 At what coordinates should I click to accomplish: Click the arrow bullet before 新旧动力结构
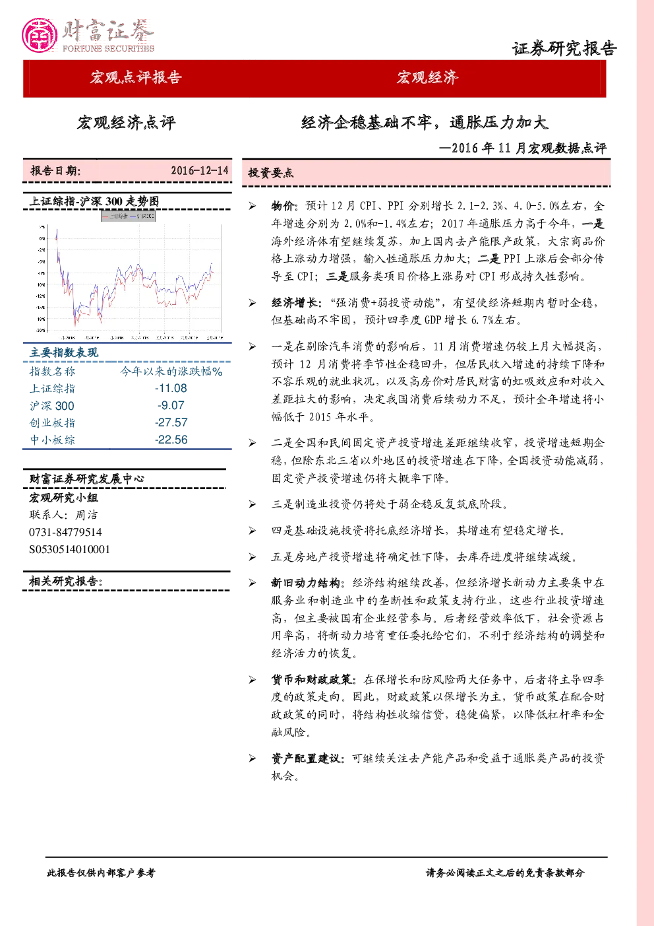click(253, 583)
